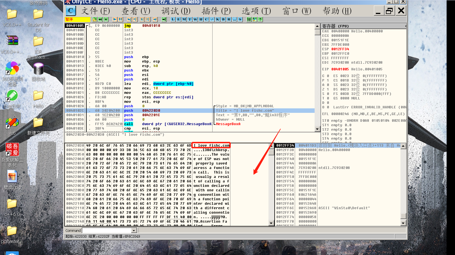Screen dimensions: 455x255
Task: Open the Log window with the L button
Action: coord(173,19)
